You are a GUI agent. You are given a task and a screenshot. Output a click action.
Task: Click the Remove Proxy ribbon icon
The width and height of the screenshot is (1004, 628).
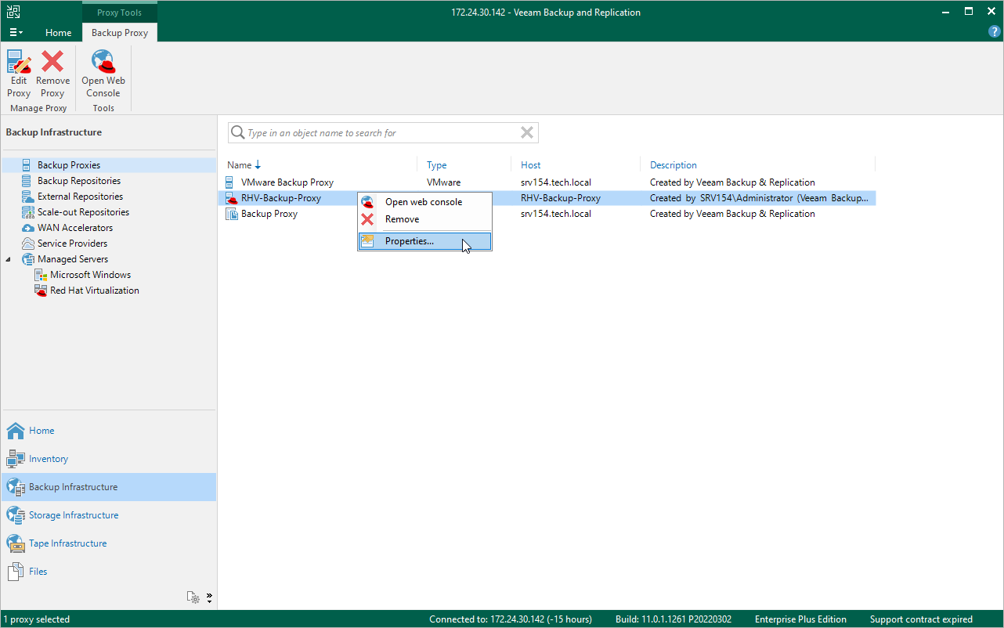(x=52, y=63)
